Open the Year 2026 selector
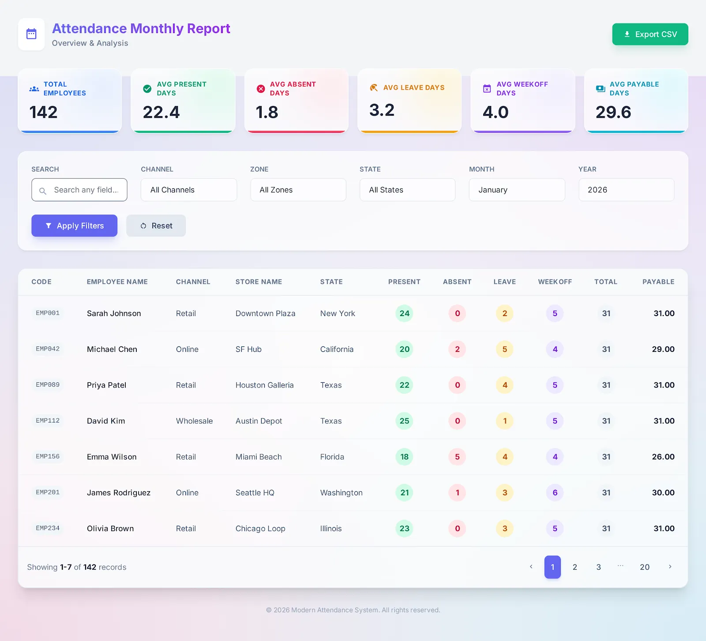This screenshot has width=706, height=641. click(x=626, y=190)
